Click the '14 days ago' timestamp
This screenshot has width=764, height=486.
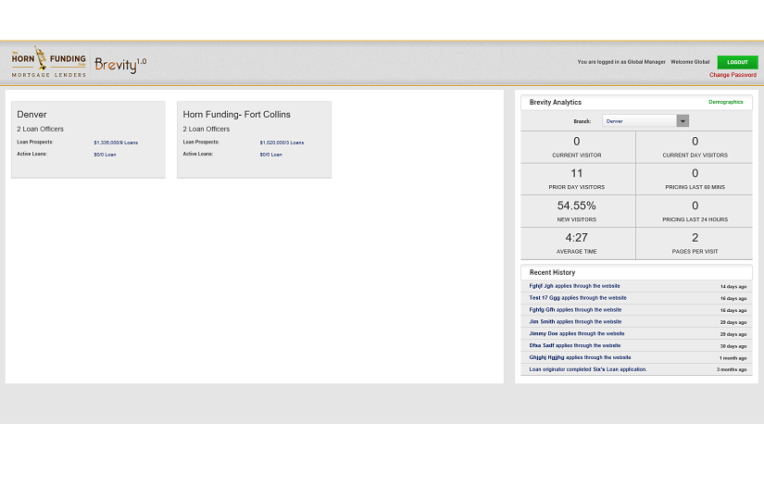[x=733, y=286]
